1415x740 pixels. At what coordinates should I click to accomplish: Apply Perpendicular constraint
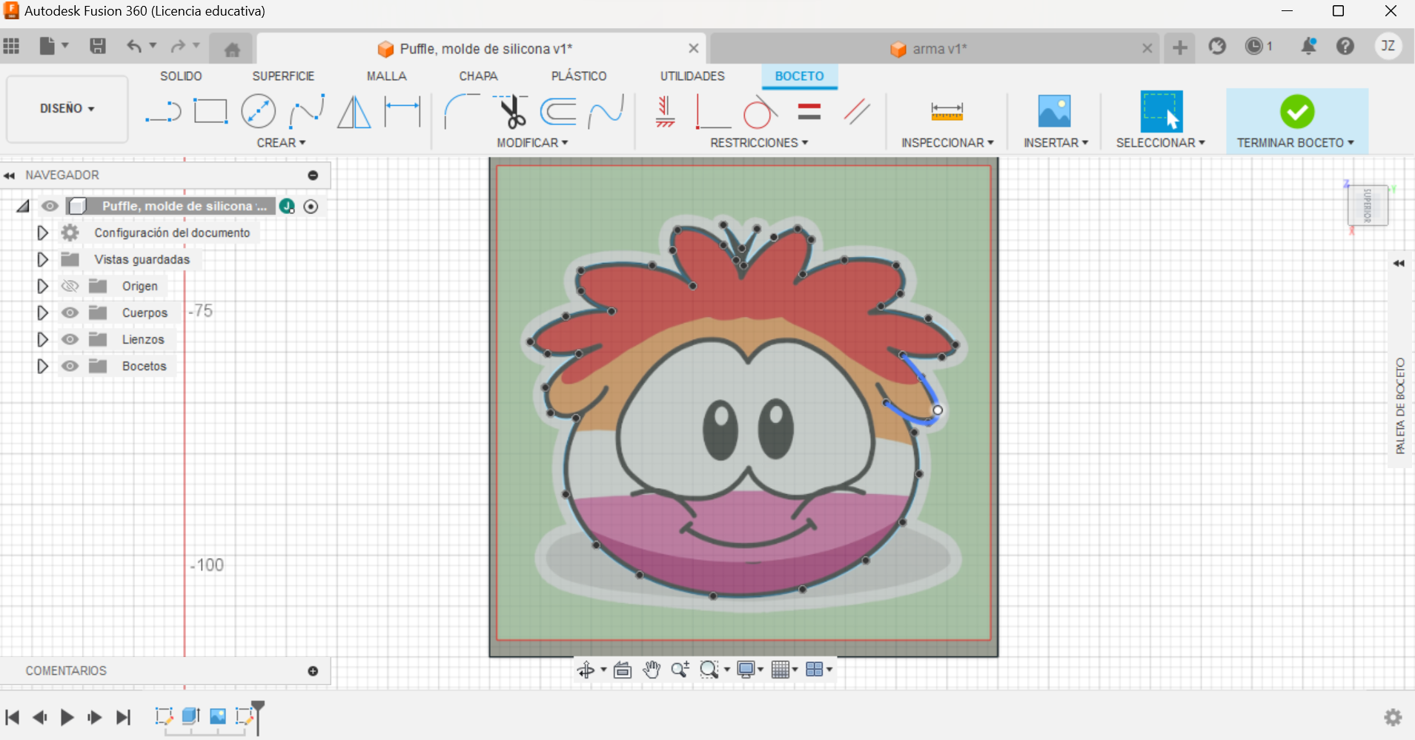(712, 112)
